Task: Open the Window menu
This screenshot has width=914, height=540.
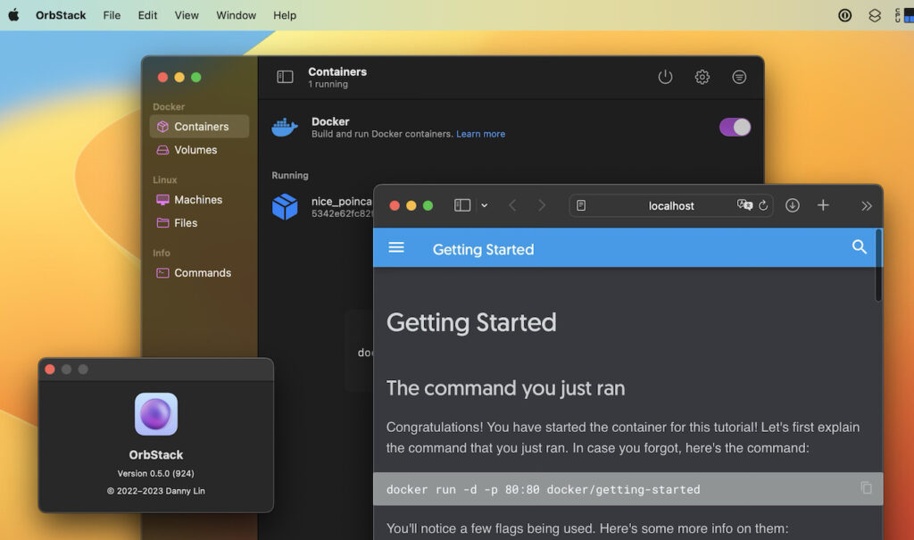Action: tap(236, 14)
